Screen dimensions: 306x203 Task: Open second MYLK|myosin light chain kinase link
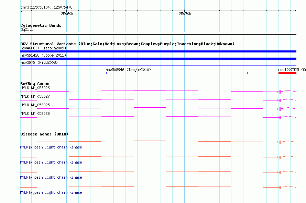(x=51, y=162)
